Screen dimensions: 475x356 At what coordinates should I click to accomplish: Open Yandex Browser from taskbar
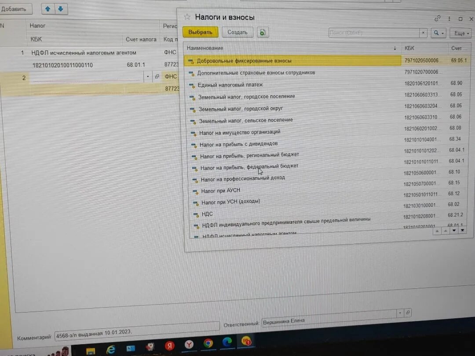189,344
